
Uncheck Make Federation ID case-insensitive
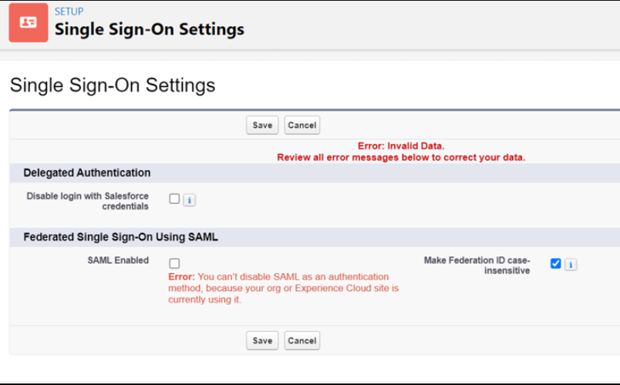(555, 263)
